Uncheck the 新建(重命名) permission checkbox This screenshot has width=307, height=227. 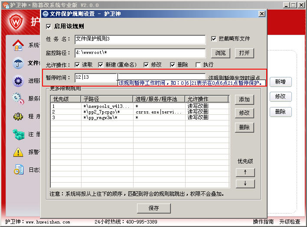(x=101, y=65)
